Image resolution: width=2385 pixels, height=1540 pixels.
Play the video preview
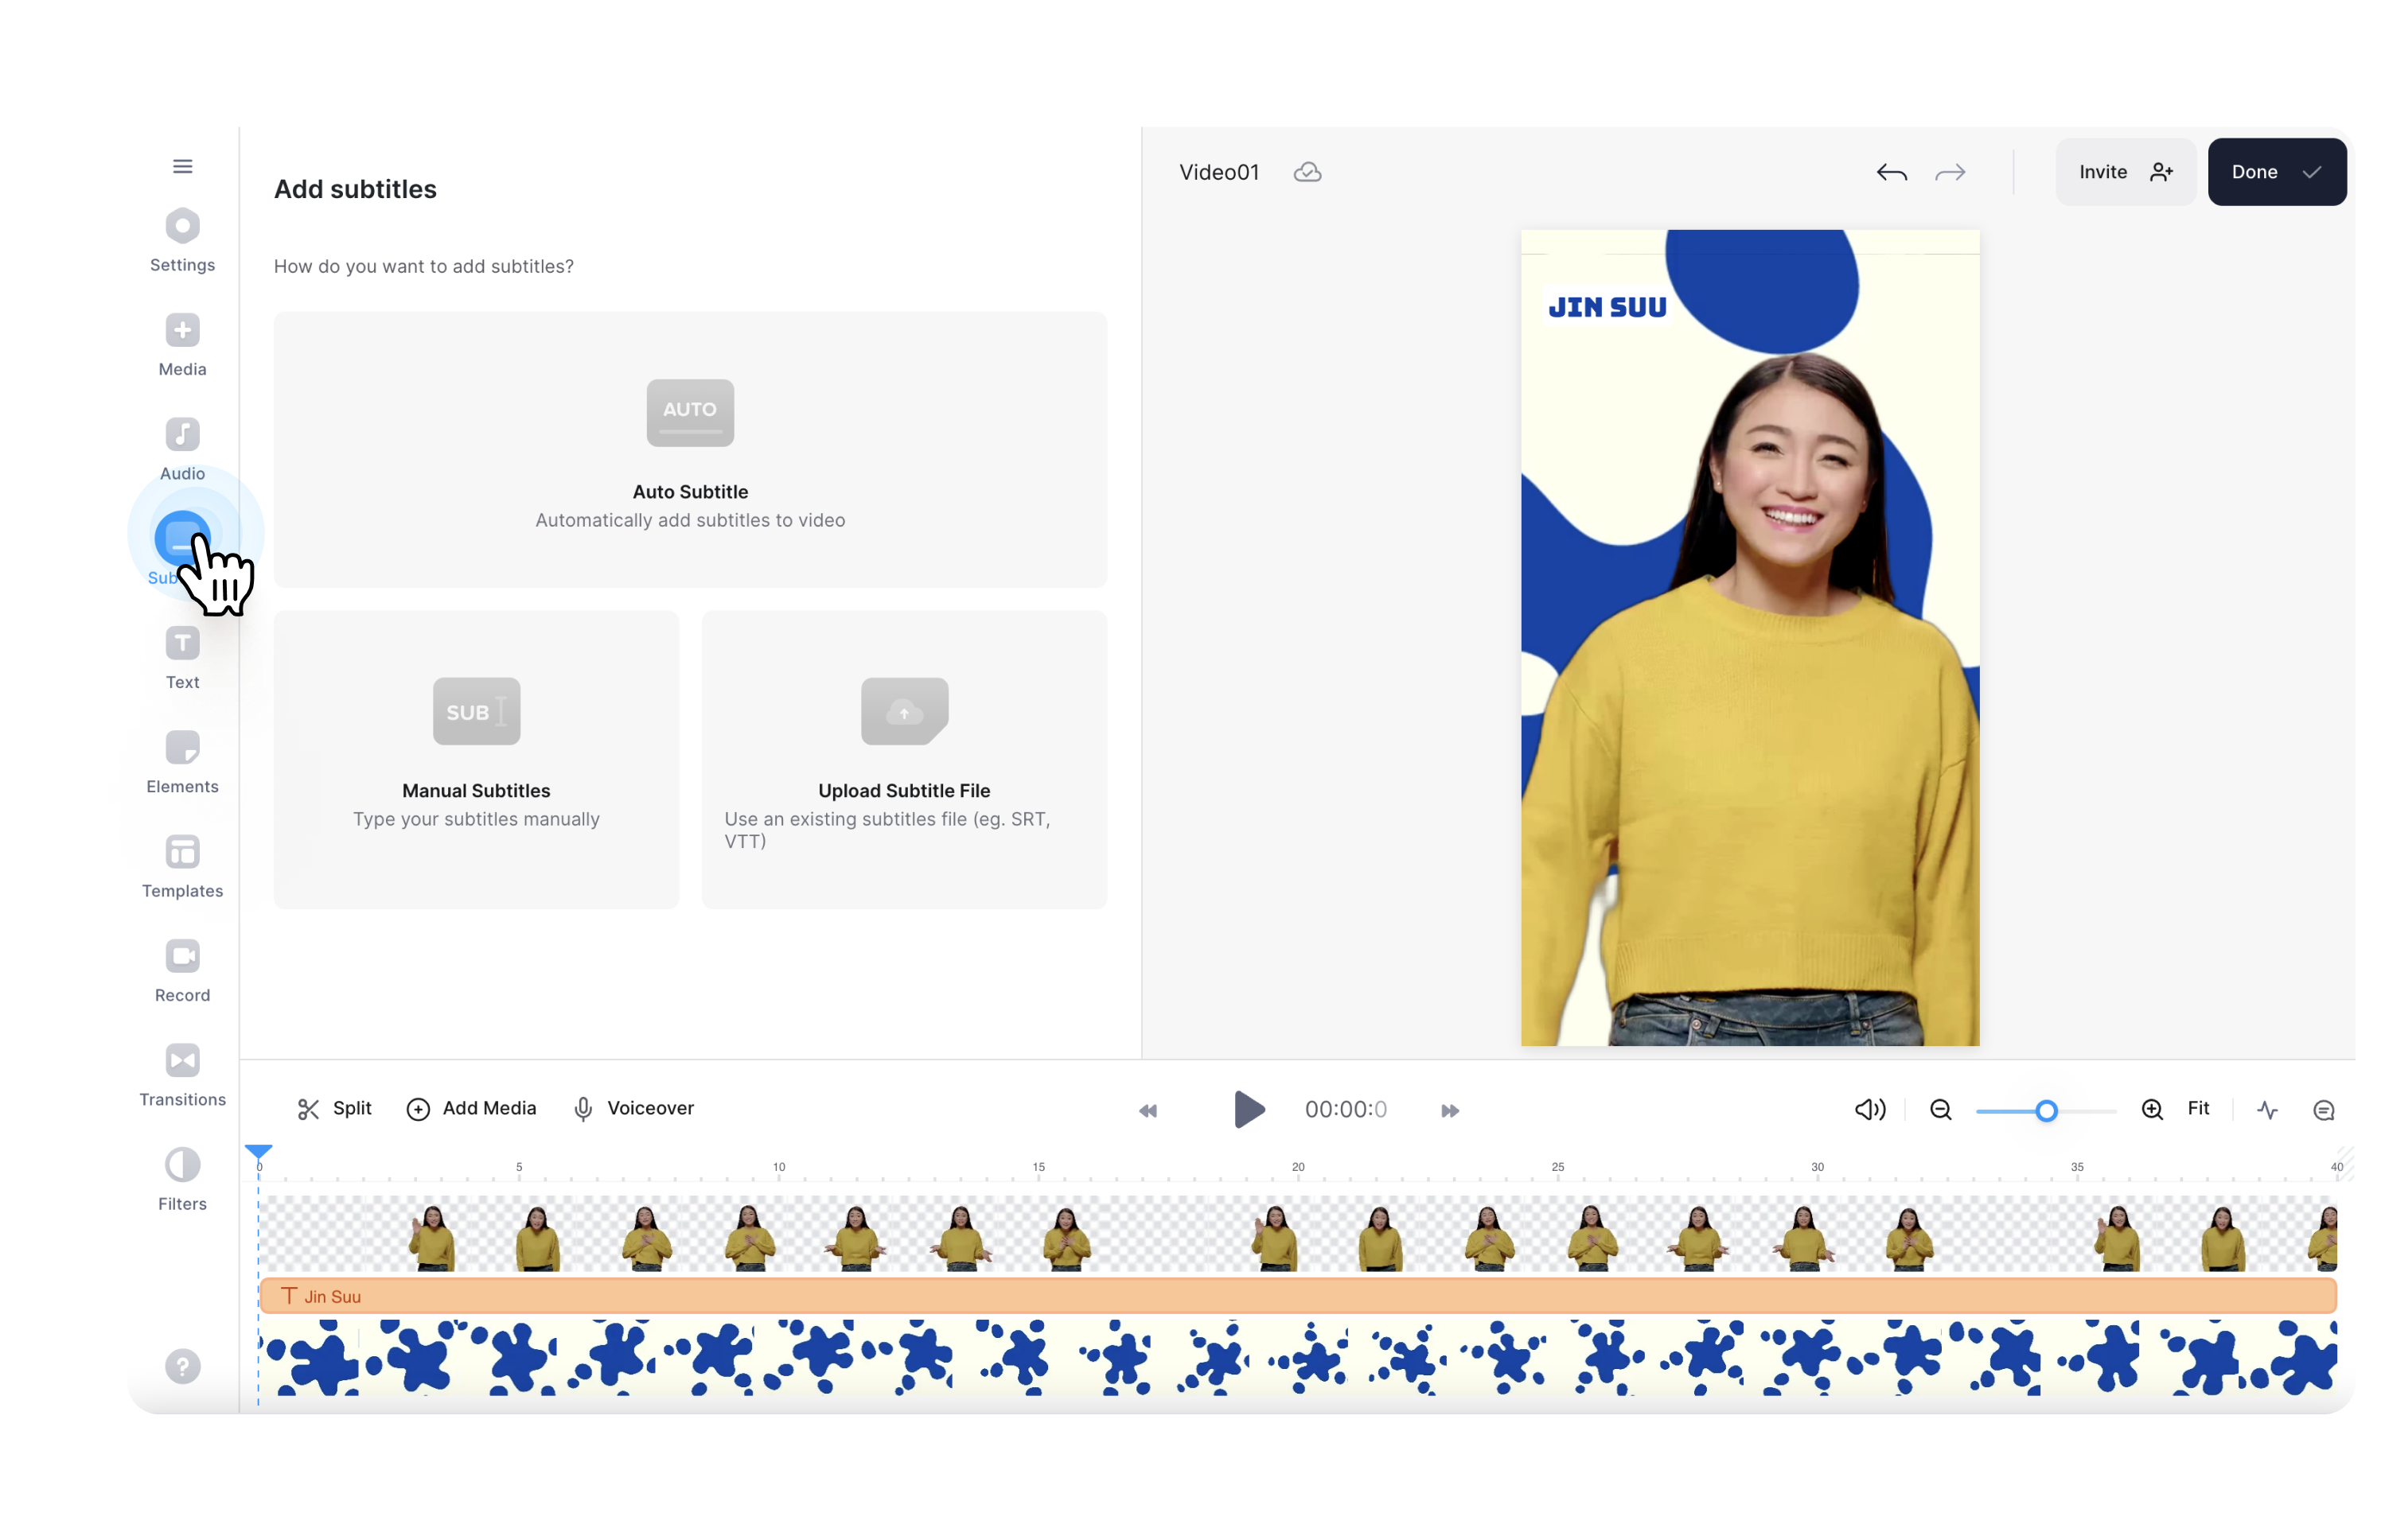tap(1249, 1109)
